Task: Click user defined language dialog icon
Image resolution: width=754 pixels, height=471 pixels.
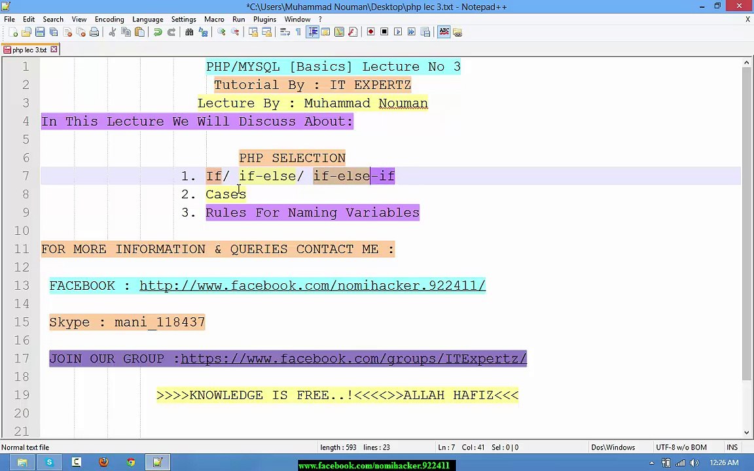Action: coord(325,32)
